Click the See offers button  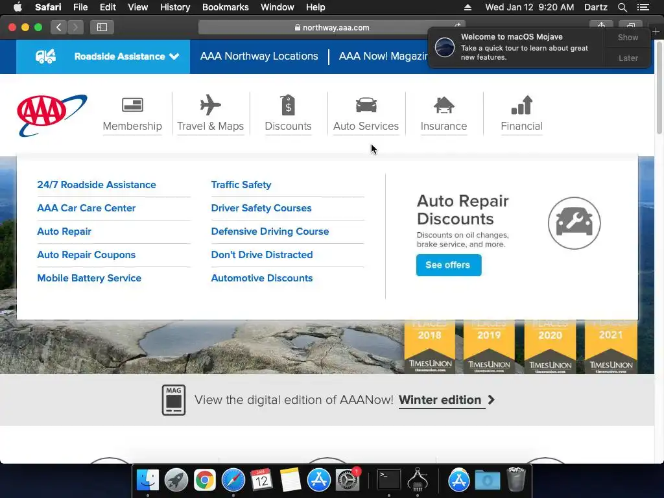449,265
